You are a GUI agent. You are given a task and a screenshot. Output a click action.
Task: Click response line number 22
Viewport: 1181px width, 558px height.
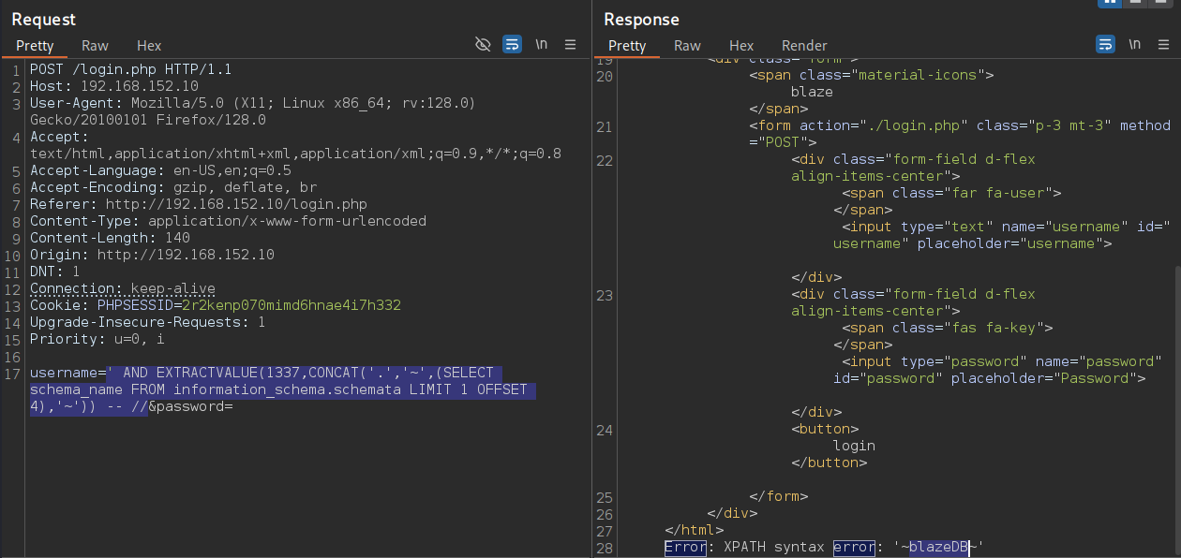click(604, 159)
